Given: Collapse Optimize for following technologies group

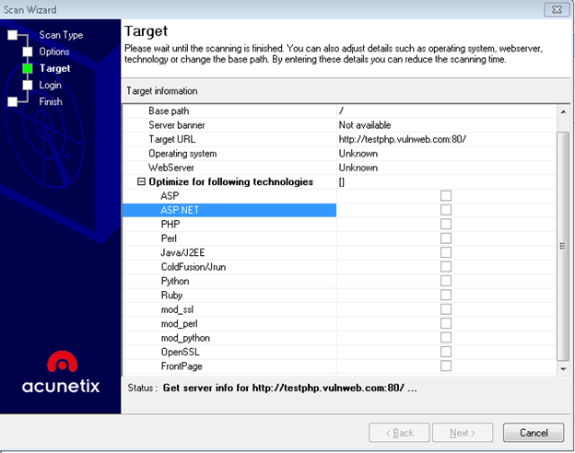Looking at the screenshot, I should coord(141,182).
